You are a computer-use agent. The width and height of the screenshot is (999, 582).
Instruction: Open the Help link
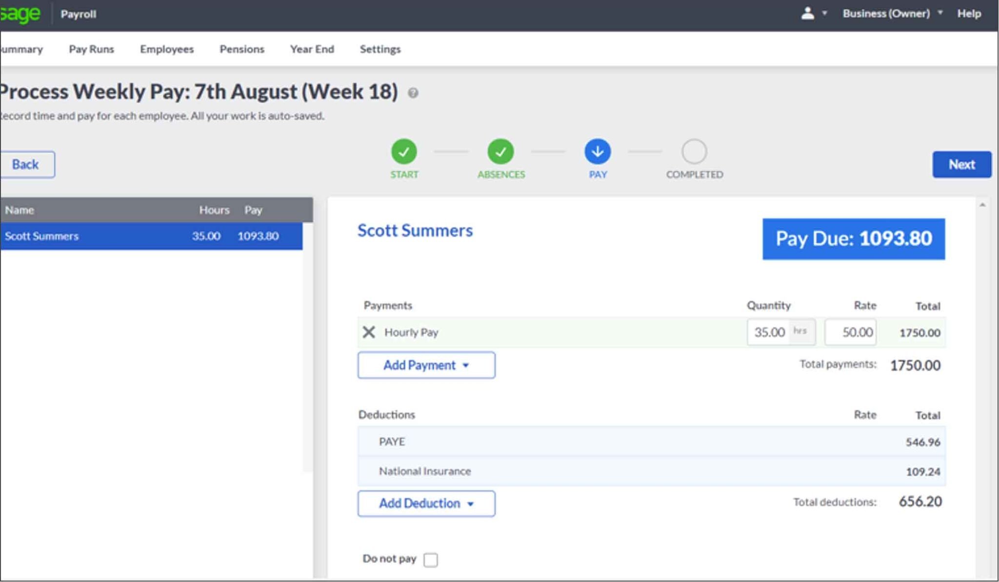[970, 13]
